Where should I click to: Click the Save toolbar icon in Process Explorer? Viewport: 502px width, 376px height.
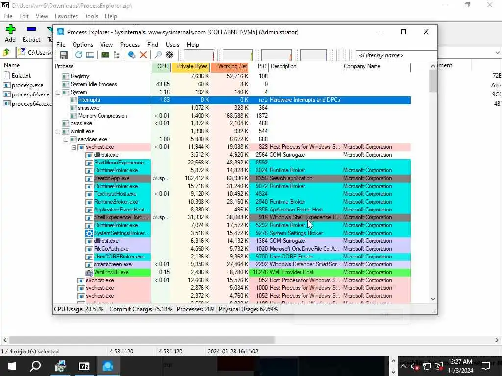[63, 55]
